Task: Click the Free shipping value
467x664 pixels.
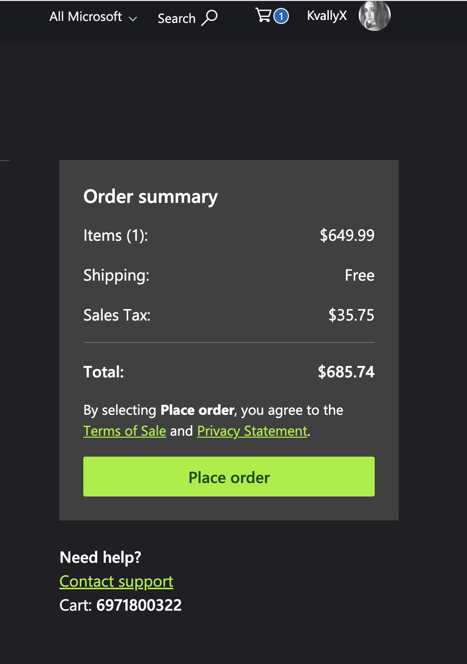Action: (x=359, y=275)
